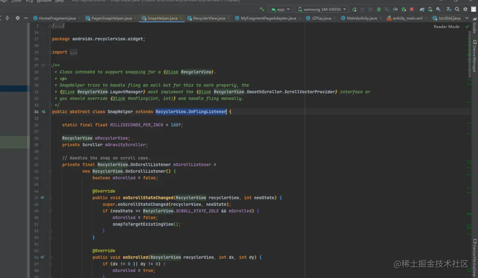Collapse all in the project panel toolbar

point(7,18)
